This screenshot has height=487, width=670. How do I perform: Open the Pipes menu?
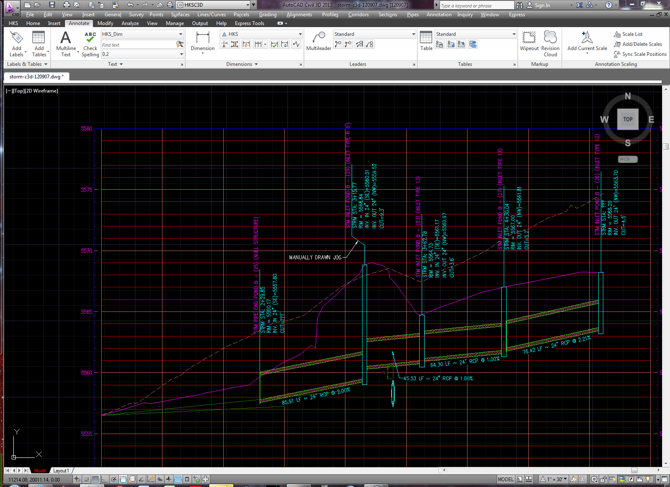412,15
